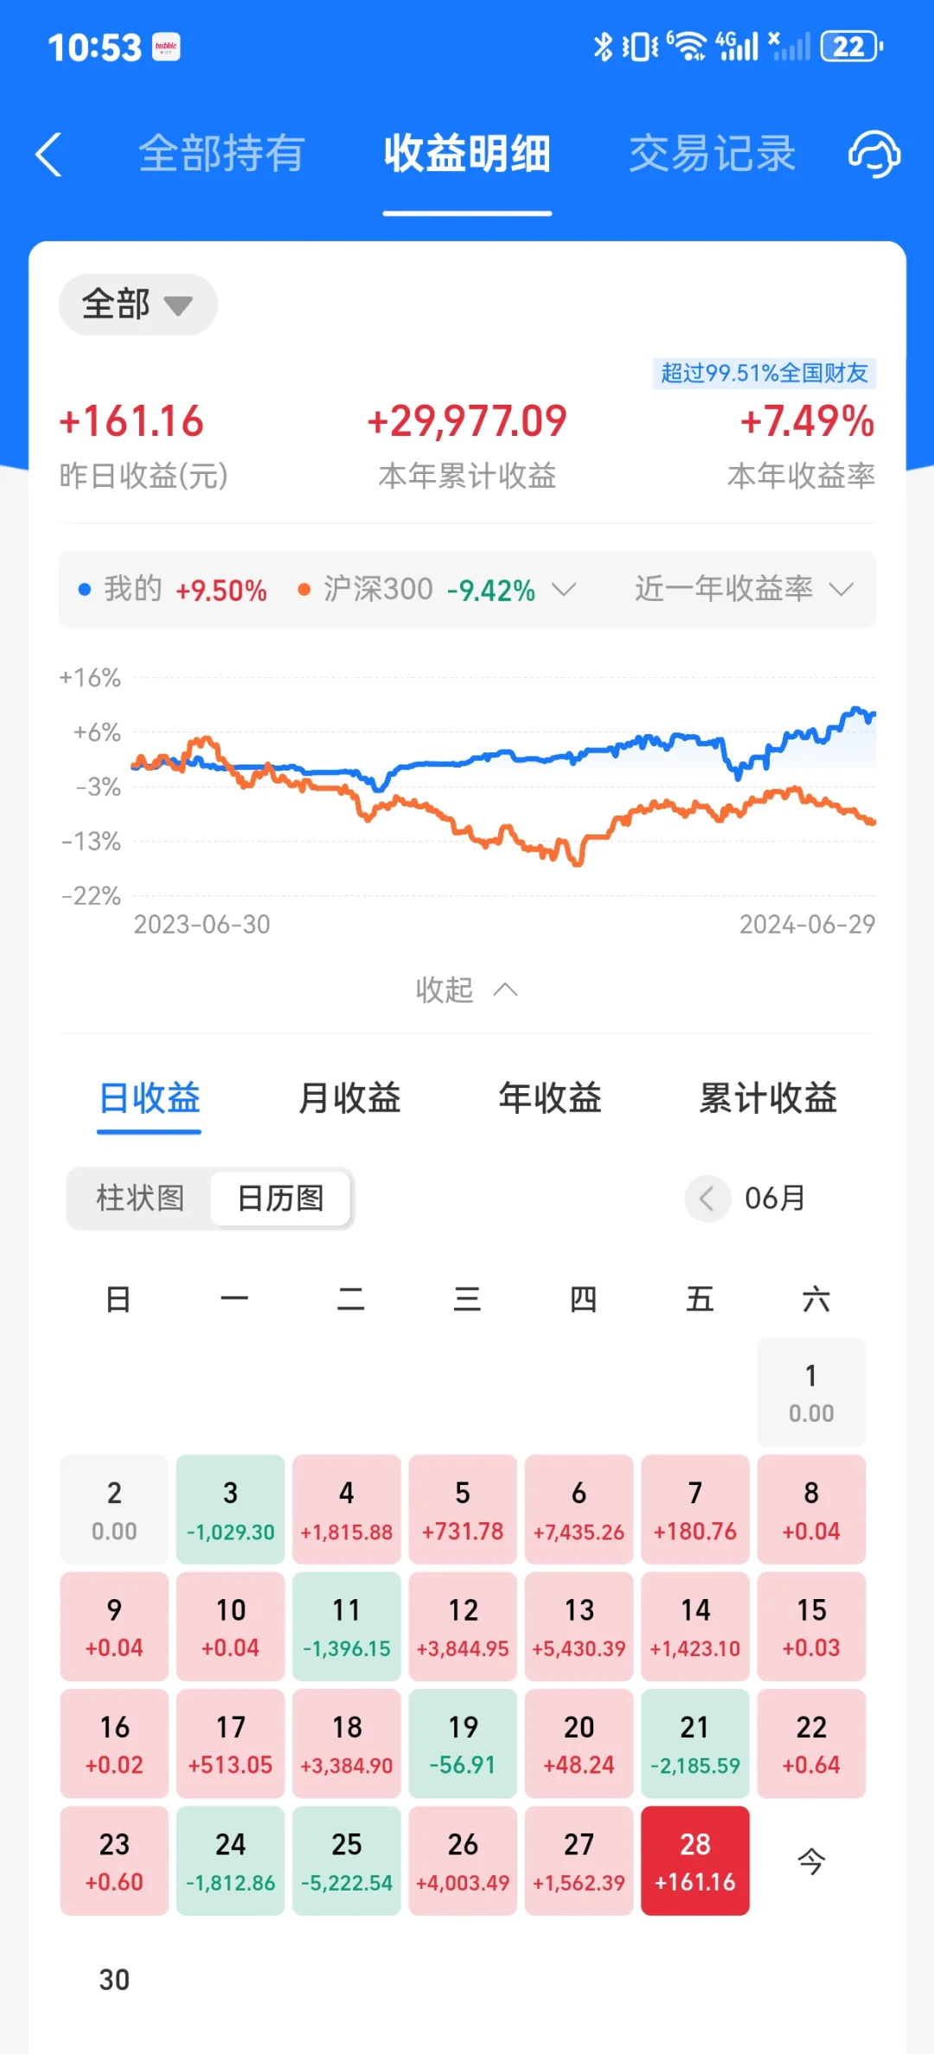
Task: Tap the battery indicator icon
Action: [x=851, y=47]
